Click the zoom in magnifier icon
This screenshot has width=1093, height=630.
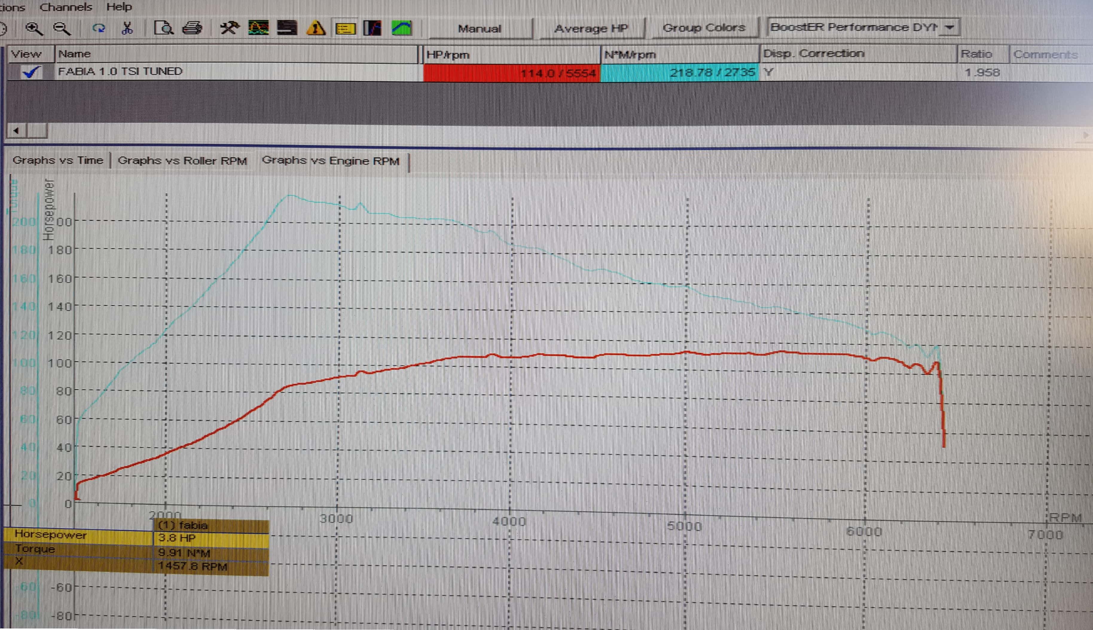33,29
